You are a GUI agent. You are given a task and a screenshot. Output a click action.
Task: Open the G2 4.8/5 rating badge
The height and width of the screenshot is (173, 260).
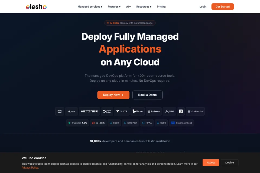click(x=98, y=123)
